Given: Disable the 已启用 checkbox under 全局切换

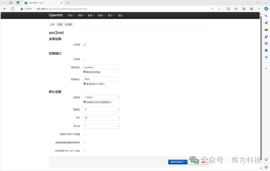Looking at the screenshot, I should [x=84, y=45].
